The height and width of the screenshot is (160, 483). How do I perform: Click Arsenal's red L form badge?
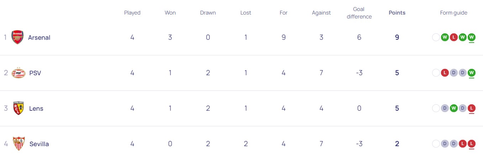point(454,37)
